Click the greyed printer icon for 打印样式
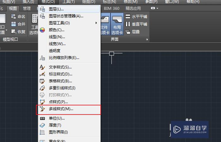The image size is (221, 142). point(42,95)
